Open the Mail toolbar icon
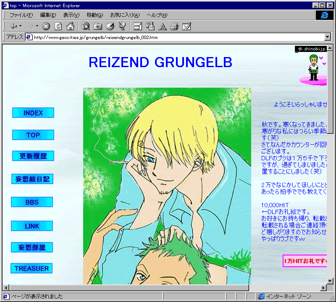Viewport: 336px width, 302px height. [x=150, y=26]
